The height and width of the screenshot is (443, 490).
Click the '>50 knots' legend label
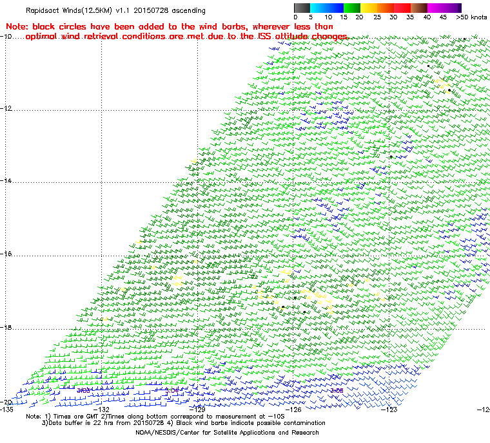(471, 17)
